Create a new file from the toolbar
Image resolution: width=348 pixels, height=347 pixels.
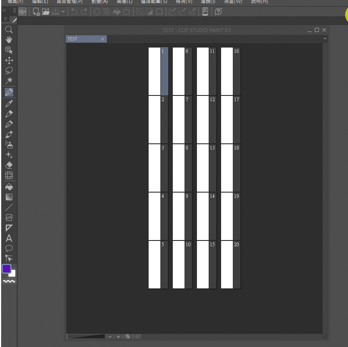click(36, 11)
